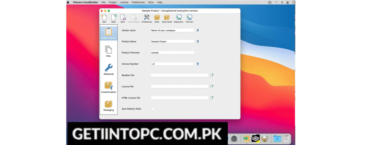Open the VMware InstallBuilder app menu
The width and height of the screenshot is (366, 145).
coord(85,2)
